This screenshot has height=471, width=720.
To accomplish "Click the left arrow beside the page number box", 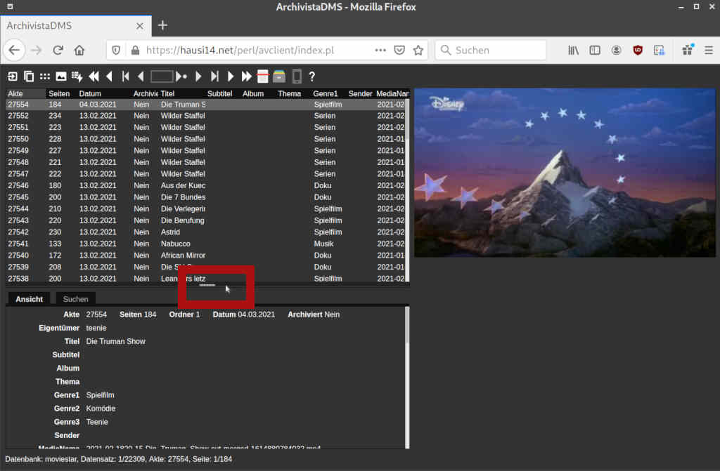I will (x=141, y=77).
